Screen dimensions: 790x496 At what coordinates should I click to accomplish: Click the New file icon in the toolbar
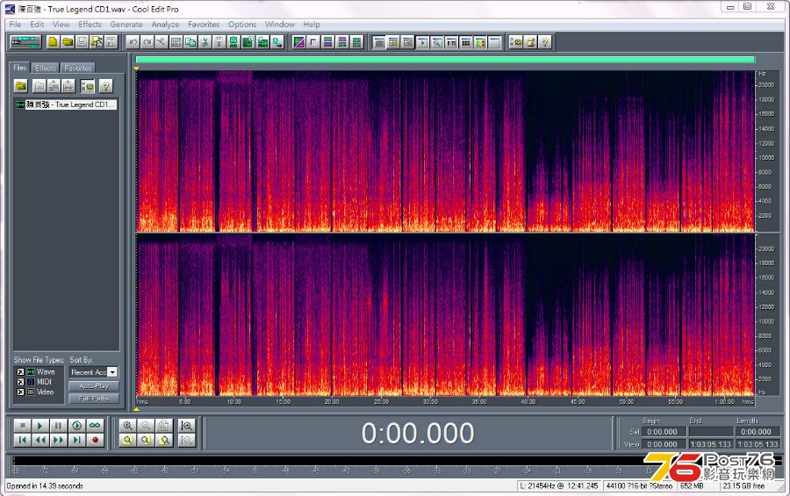pyautogui.click(x=53, y=42)
